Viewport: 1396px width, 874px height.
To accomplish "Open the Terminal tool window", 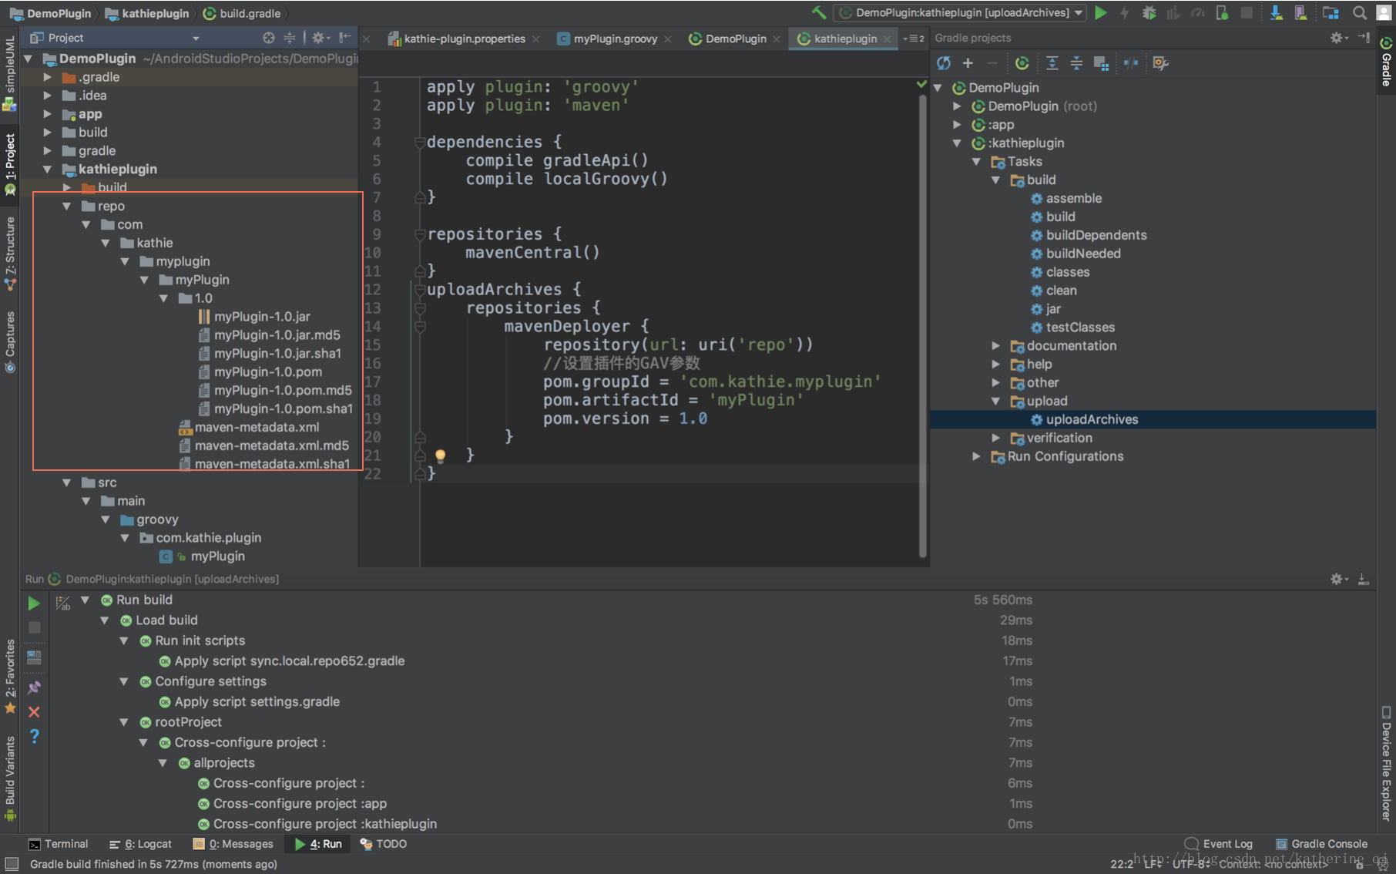I will tap(59, 844).
